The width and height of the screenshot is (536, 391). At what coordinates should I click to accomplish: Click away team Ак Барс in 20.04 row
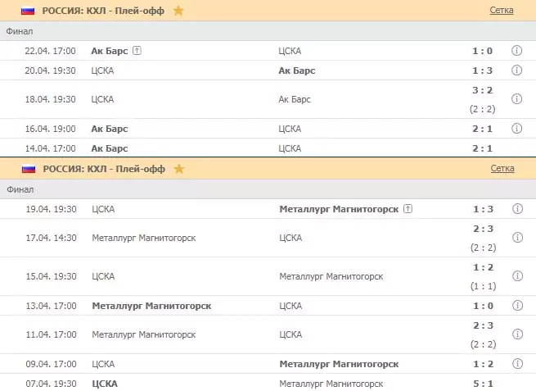click(297, 70)
